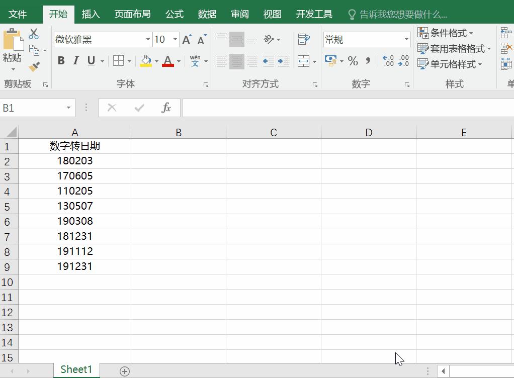Screen dimensions: 514x378
Task: Switch to 公式 Formulas tab
Action: pos(175,14)
